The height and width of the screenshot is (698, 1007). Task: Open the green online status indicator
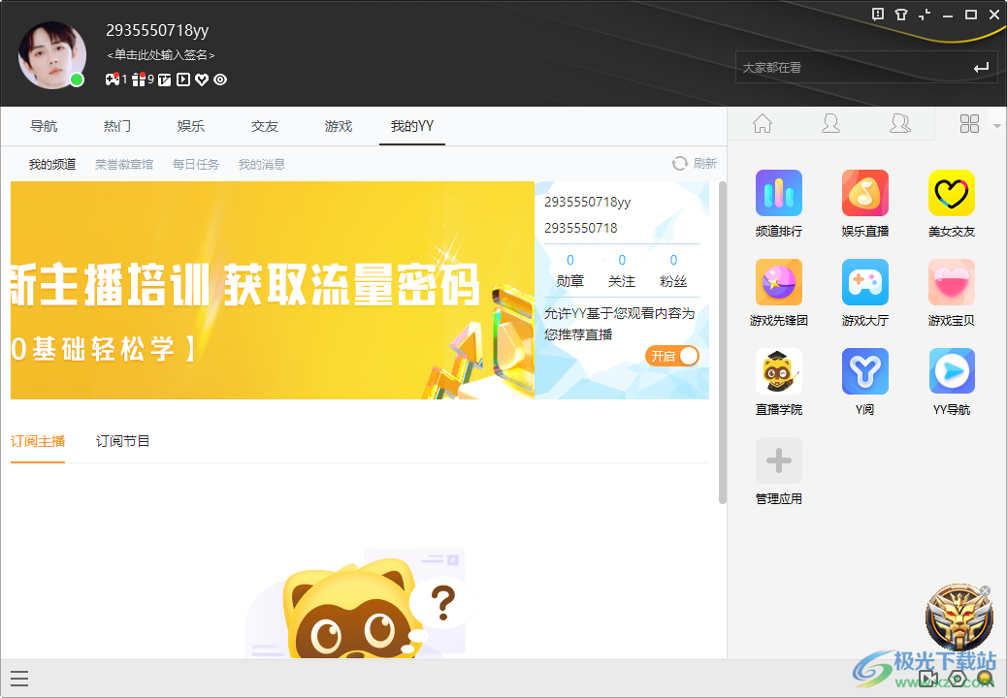pos(77,80)
